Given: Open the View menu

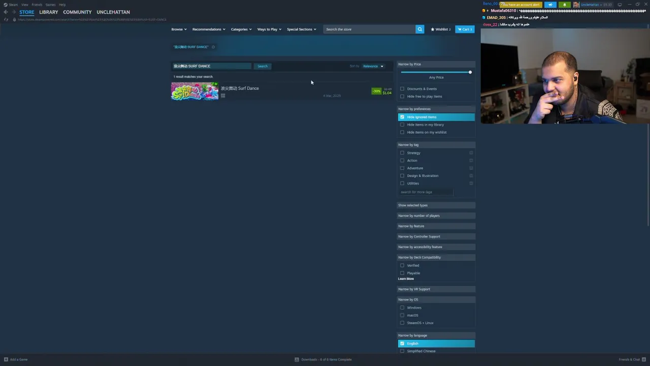Looking at the screenshot, I should tap(24, 5).
